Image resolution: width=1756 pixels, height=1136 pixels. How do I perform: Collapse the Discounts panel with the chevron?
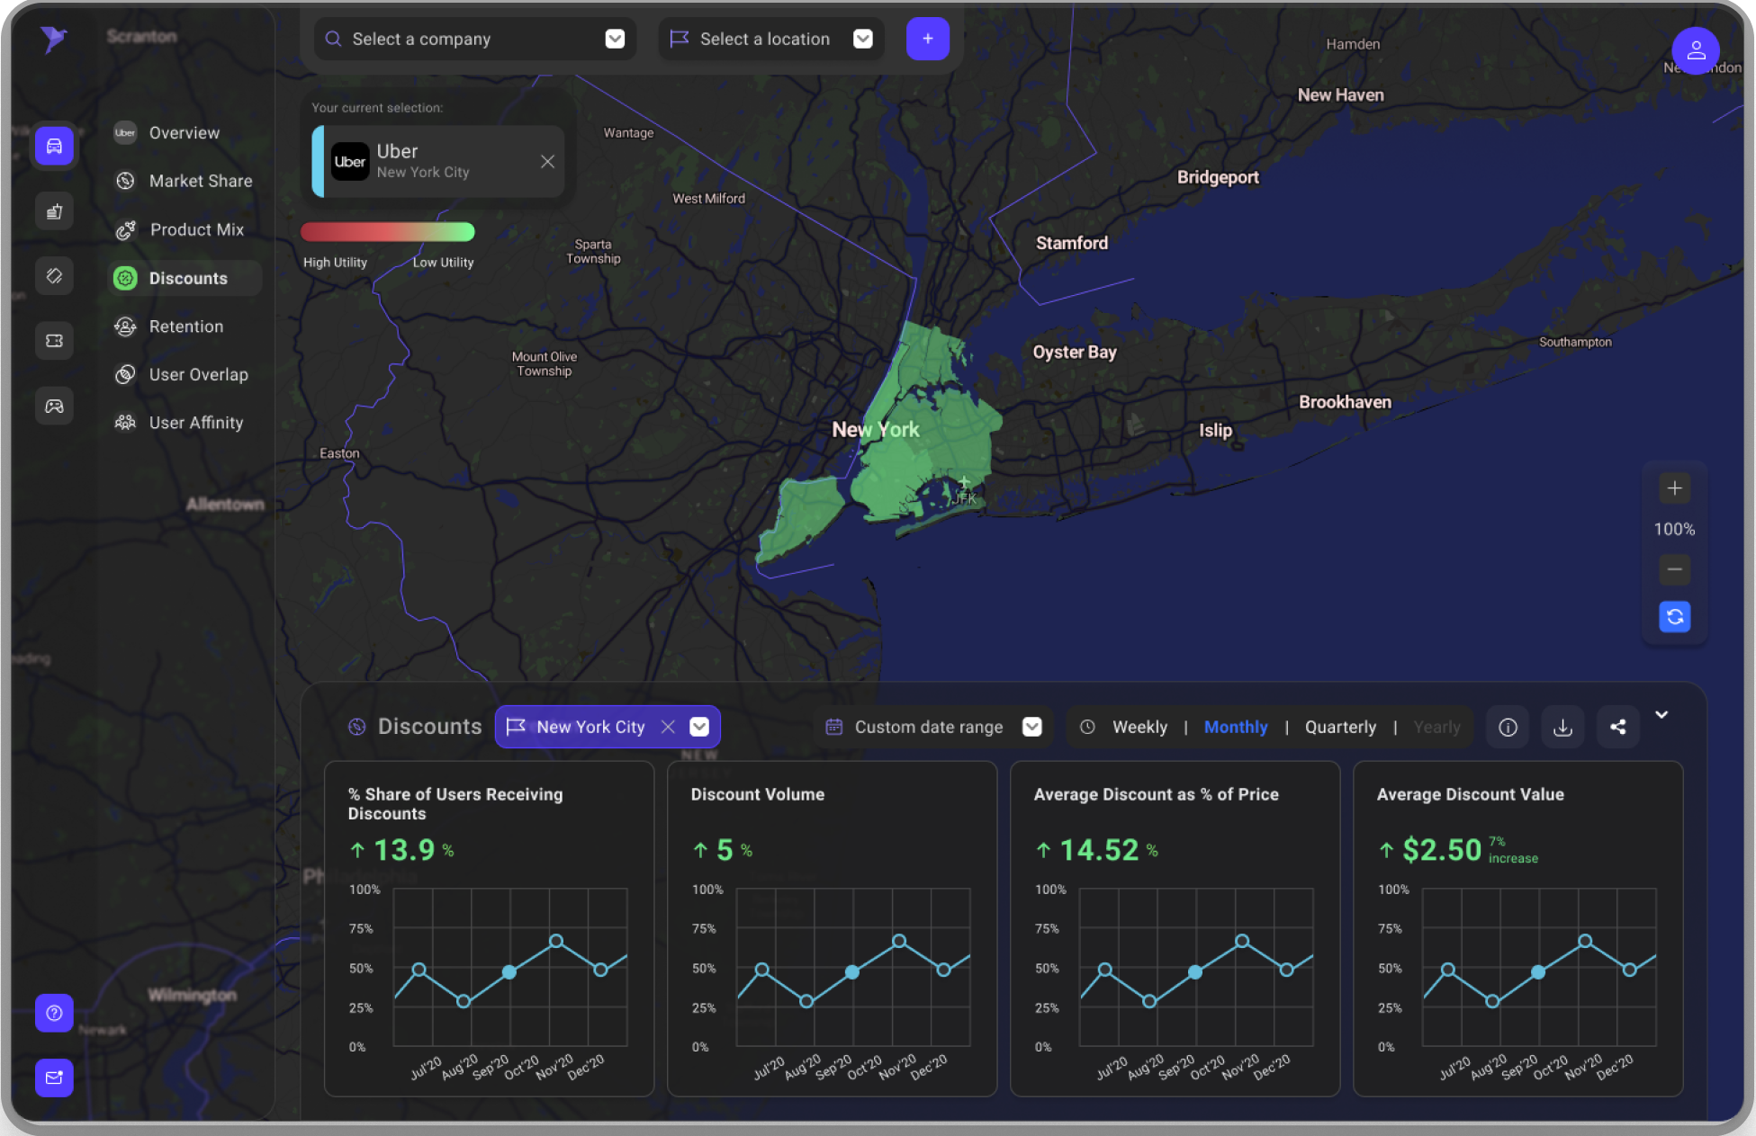tap(1661, 715)
